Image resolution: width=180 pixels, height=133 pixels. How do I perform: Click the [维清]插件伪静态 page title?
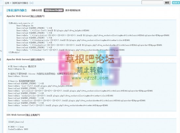(x=17, y=10)
